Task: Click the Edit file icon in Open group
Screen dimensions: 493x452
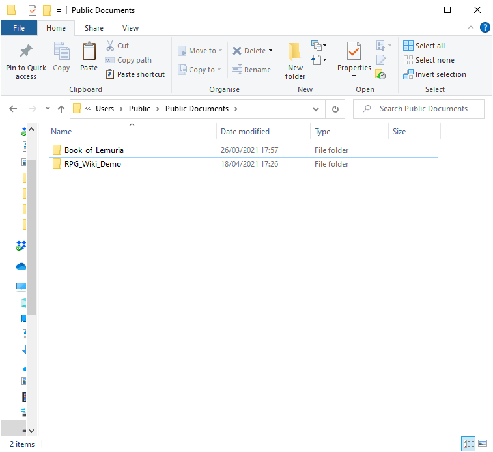Action: click(x=381, y=60)
